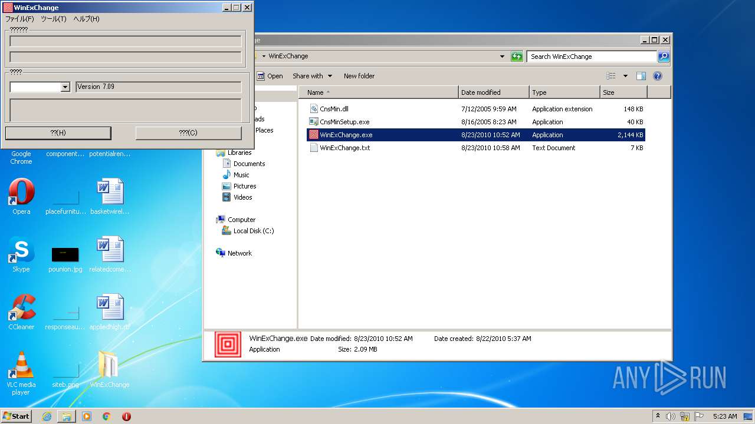Image resolution: width=755 pixels, height=424 pixels.
Task: Select the appliedhigh.rtf desktop document
Action: tap(110, 312)
